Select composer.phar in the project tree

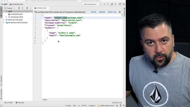pyautogui.click(x=17, y=17)
